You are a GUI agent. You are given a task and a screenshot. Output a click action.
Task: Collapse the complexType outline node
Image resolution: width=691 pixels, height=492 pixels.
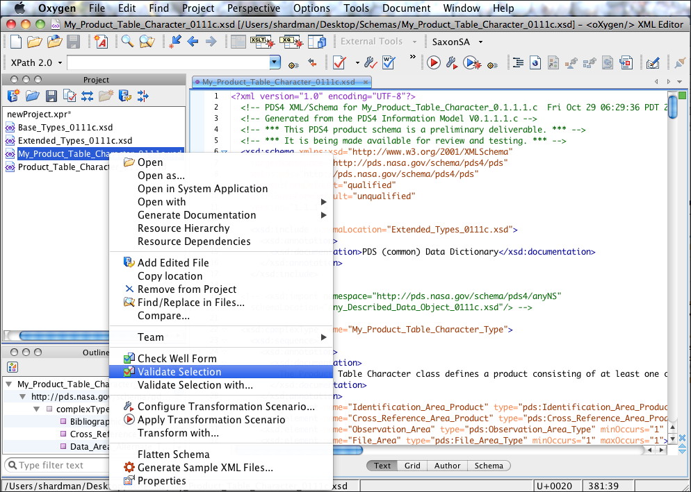pos(37,409)
